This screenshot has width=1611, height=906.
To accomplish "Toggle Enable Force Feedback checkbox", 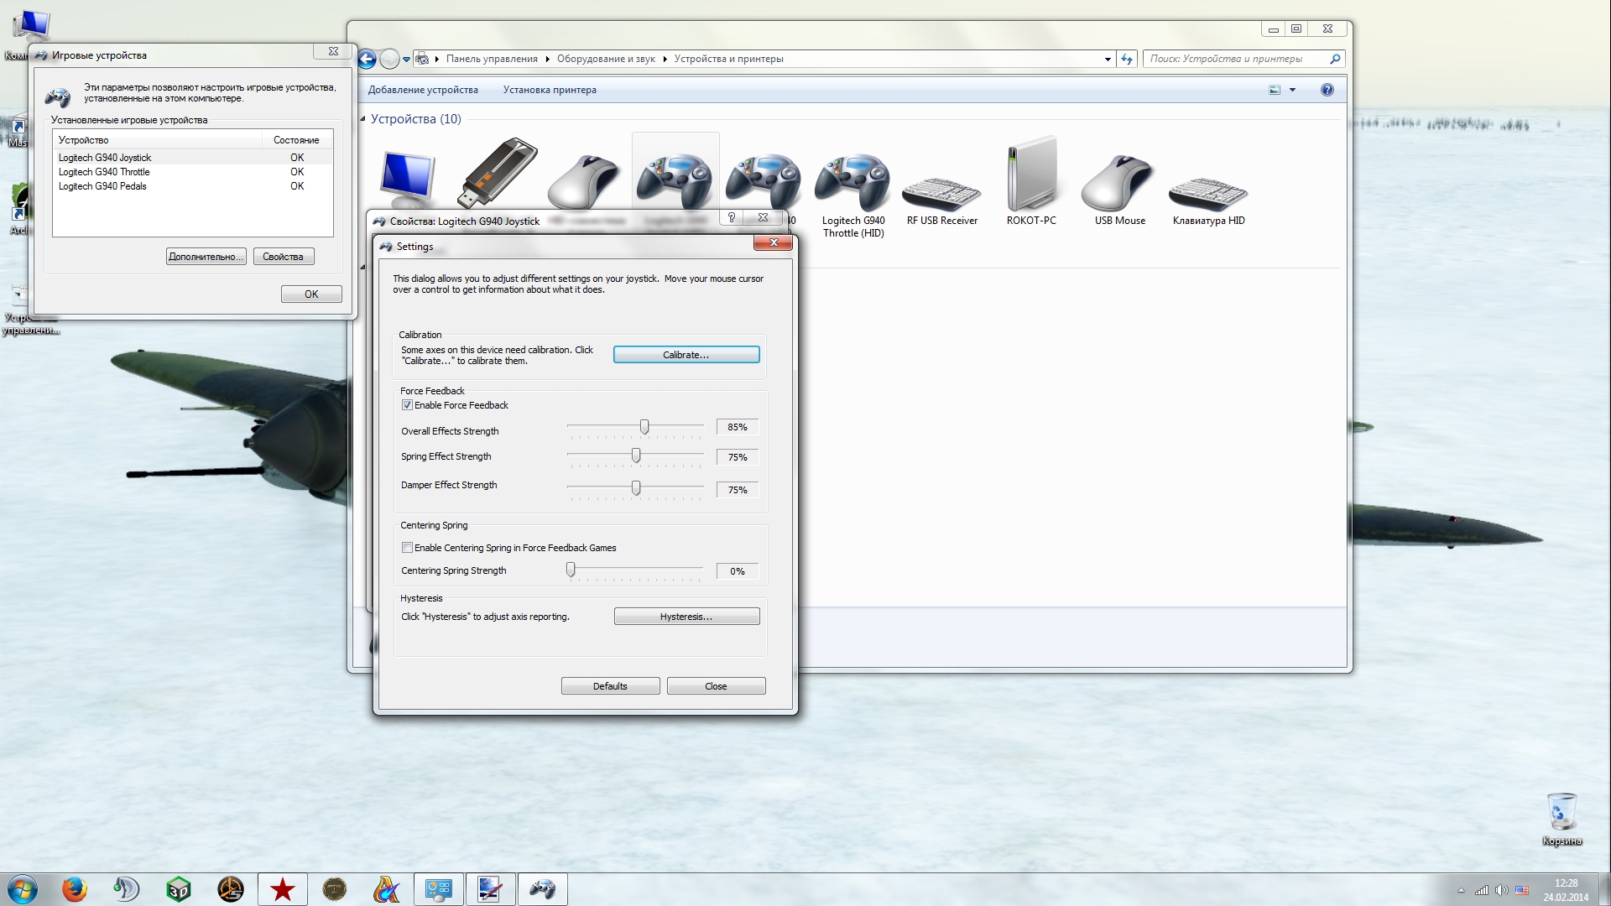I will pyautogui.click(x=407, y=405).
